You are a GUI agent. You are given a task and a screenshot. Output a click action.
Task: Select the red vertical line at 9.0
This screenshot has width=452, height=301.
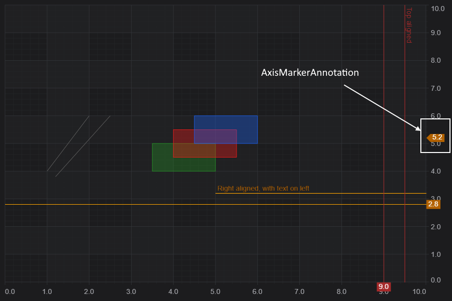[384, 143]
